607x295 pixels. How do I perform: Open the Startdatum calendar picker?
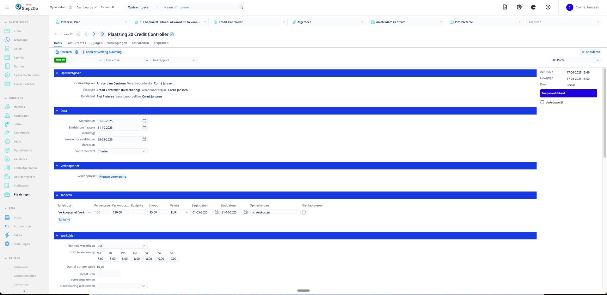144,121
